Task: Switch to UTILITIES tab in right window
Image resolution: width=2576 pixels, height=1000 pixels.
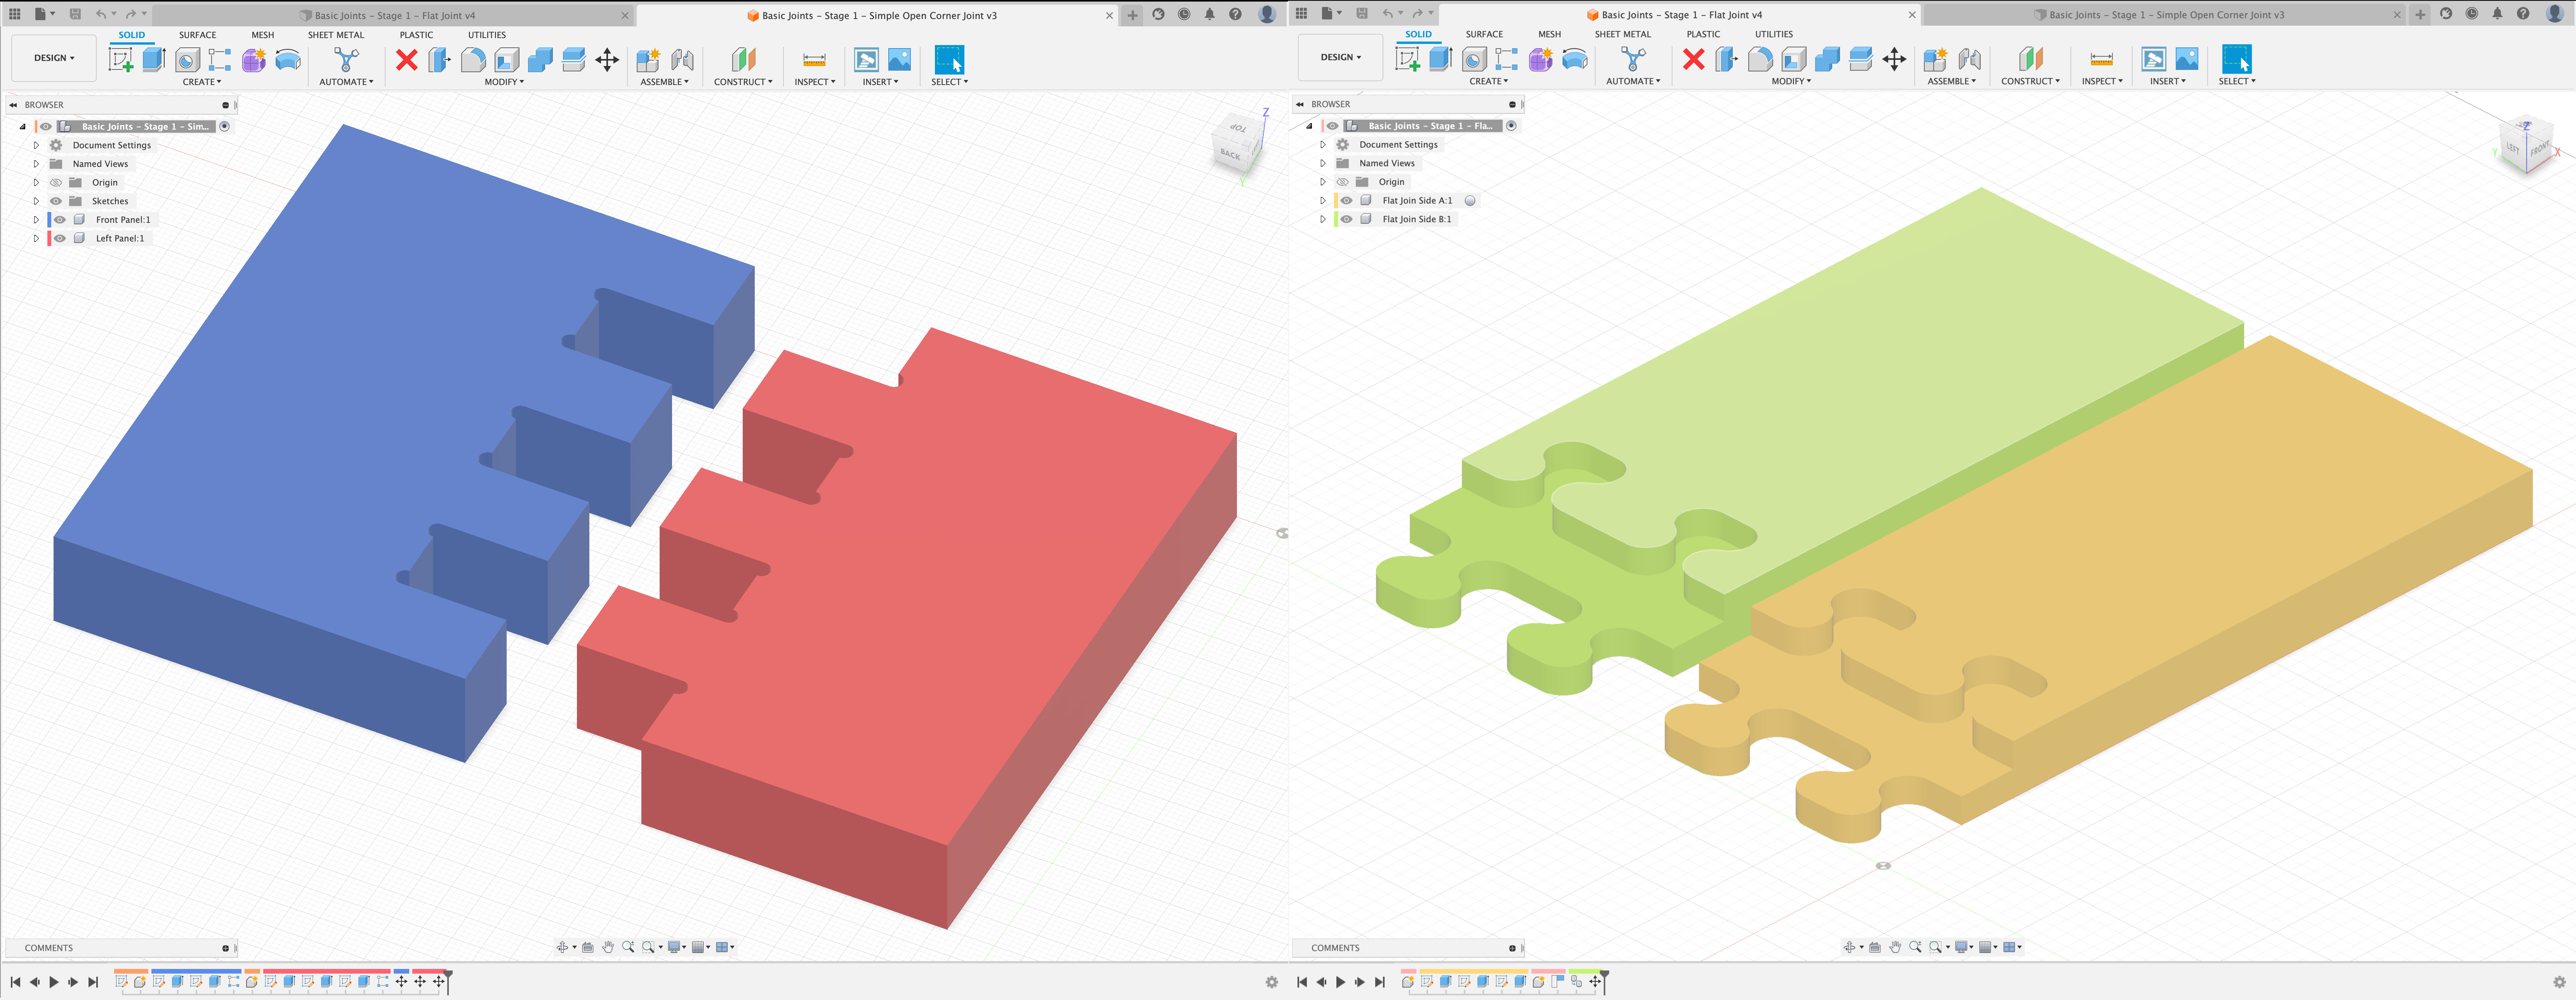Action: [1774, 34]
